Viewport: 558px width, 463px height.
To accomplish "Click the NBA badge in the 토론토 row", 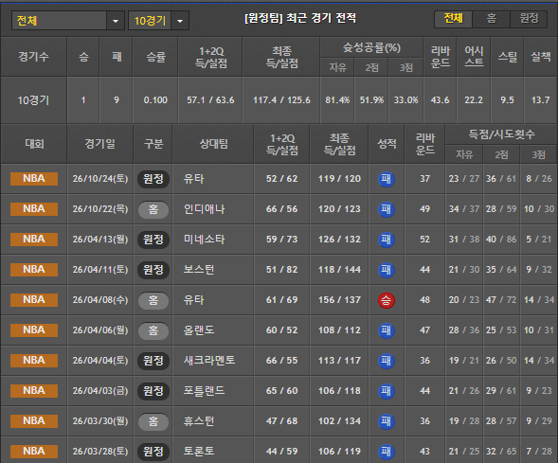I will click(x=34, y=452).
